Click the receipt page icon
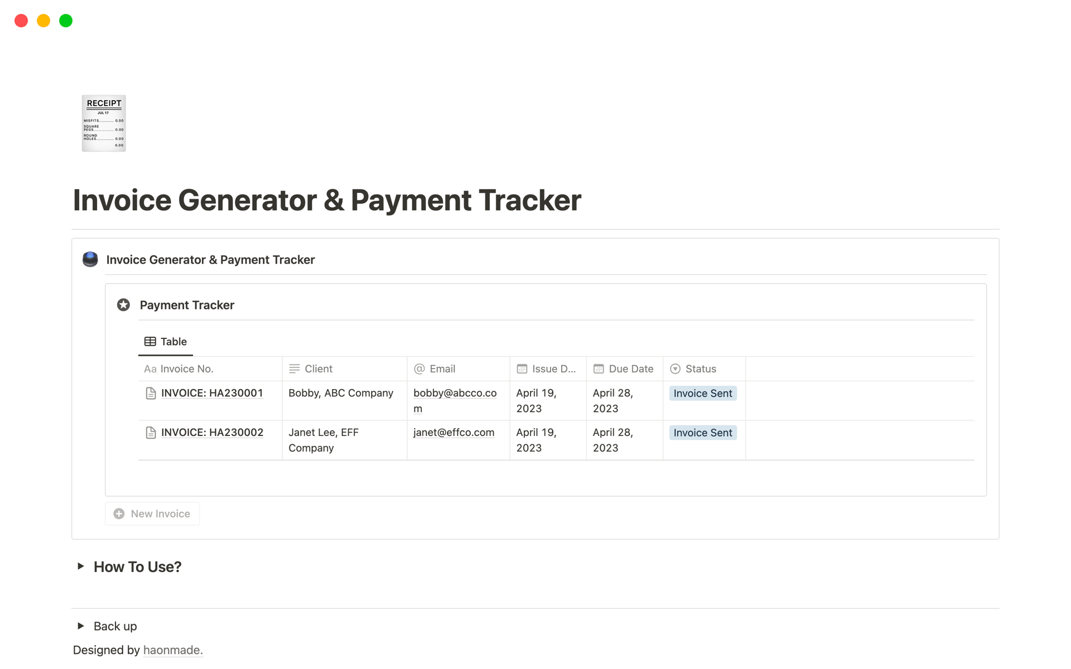Screen dimensions: 1071x669 pyautogui.click(x=104, y=123)
